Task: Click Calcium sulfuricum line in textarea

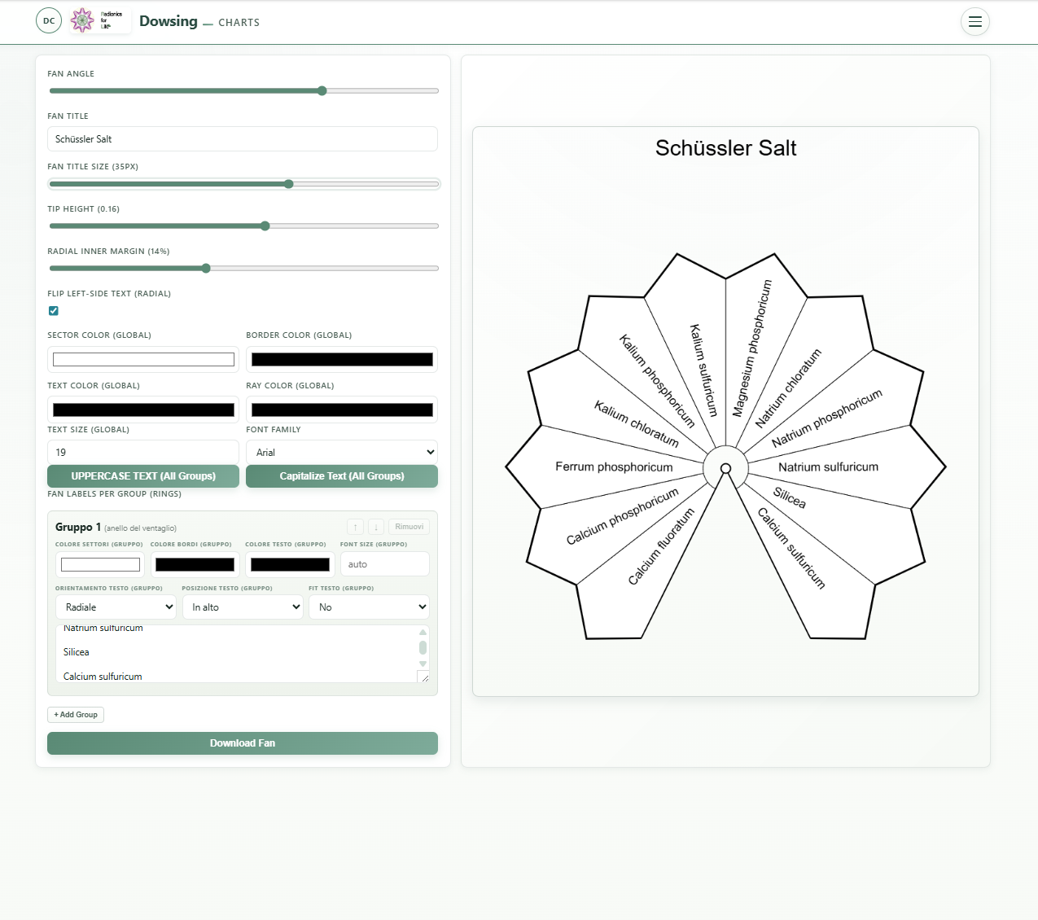Action: 103,677
